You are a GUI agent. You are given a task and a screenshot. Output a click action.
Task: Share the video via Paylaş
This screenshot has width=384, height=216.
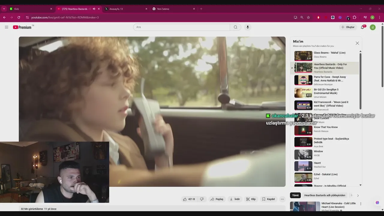pos(217,199)
